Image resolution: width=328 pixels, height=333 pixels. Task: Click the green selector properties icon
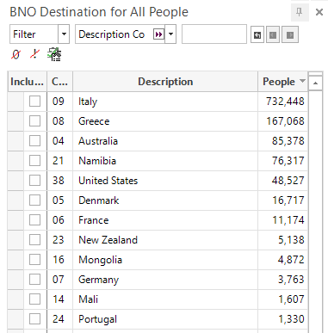(54, 54)
